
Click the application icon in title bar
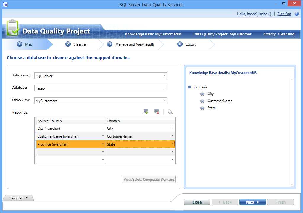click(5, 4)
